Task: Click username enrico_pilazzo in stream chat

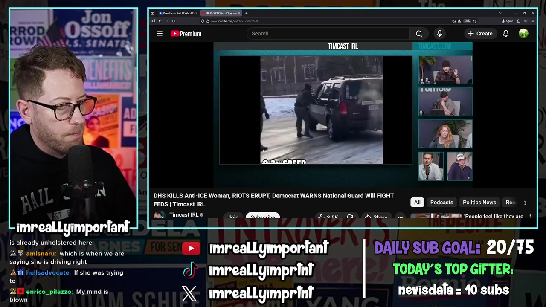Action: click(49, 292)
